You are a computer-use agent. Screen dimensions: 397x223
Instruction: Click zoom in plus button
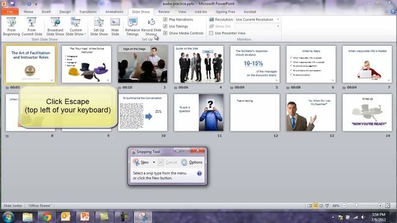point(380,206)
